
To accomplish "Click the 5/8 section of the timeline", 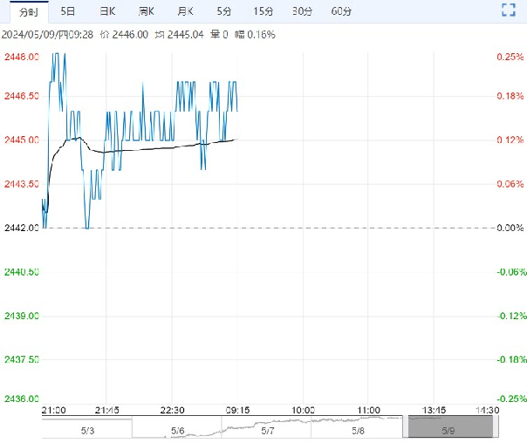I will point(358,430).
